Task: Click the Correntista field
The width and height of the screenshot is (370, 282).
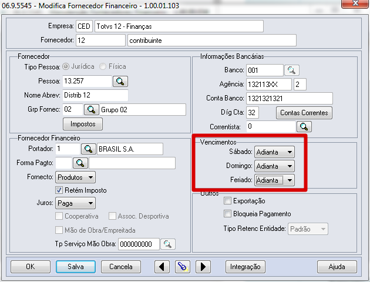Action: tap(271, 126)
